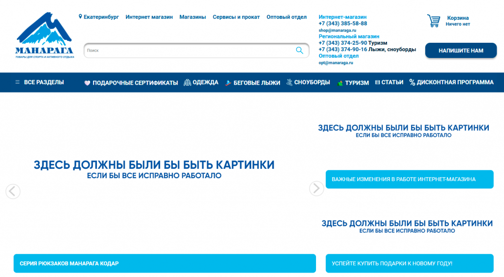Viewport: 504px width, 277px height.
Task: Open the top Оптовый отдел link
Action: click(286, 17)
